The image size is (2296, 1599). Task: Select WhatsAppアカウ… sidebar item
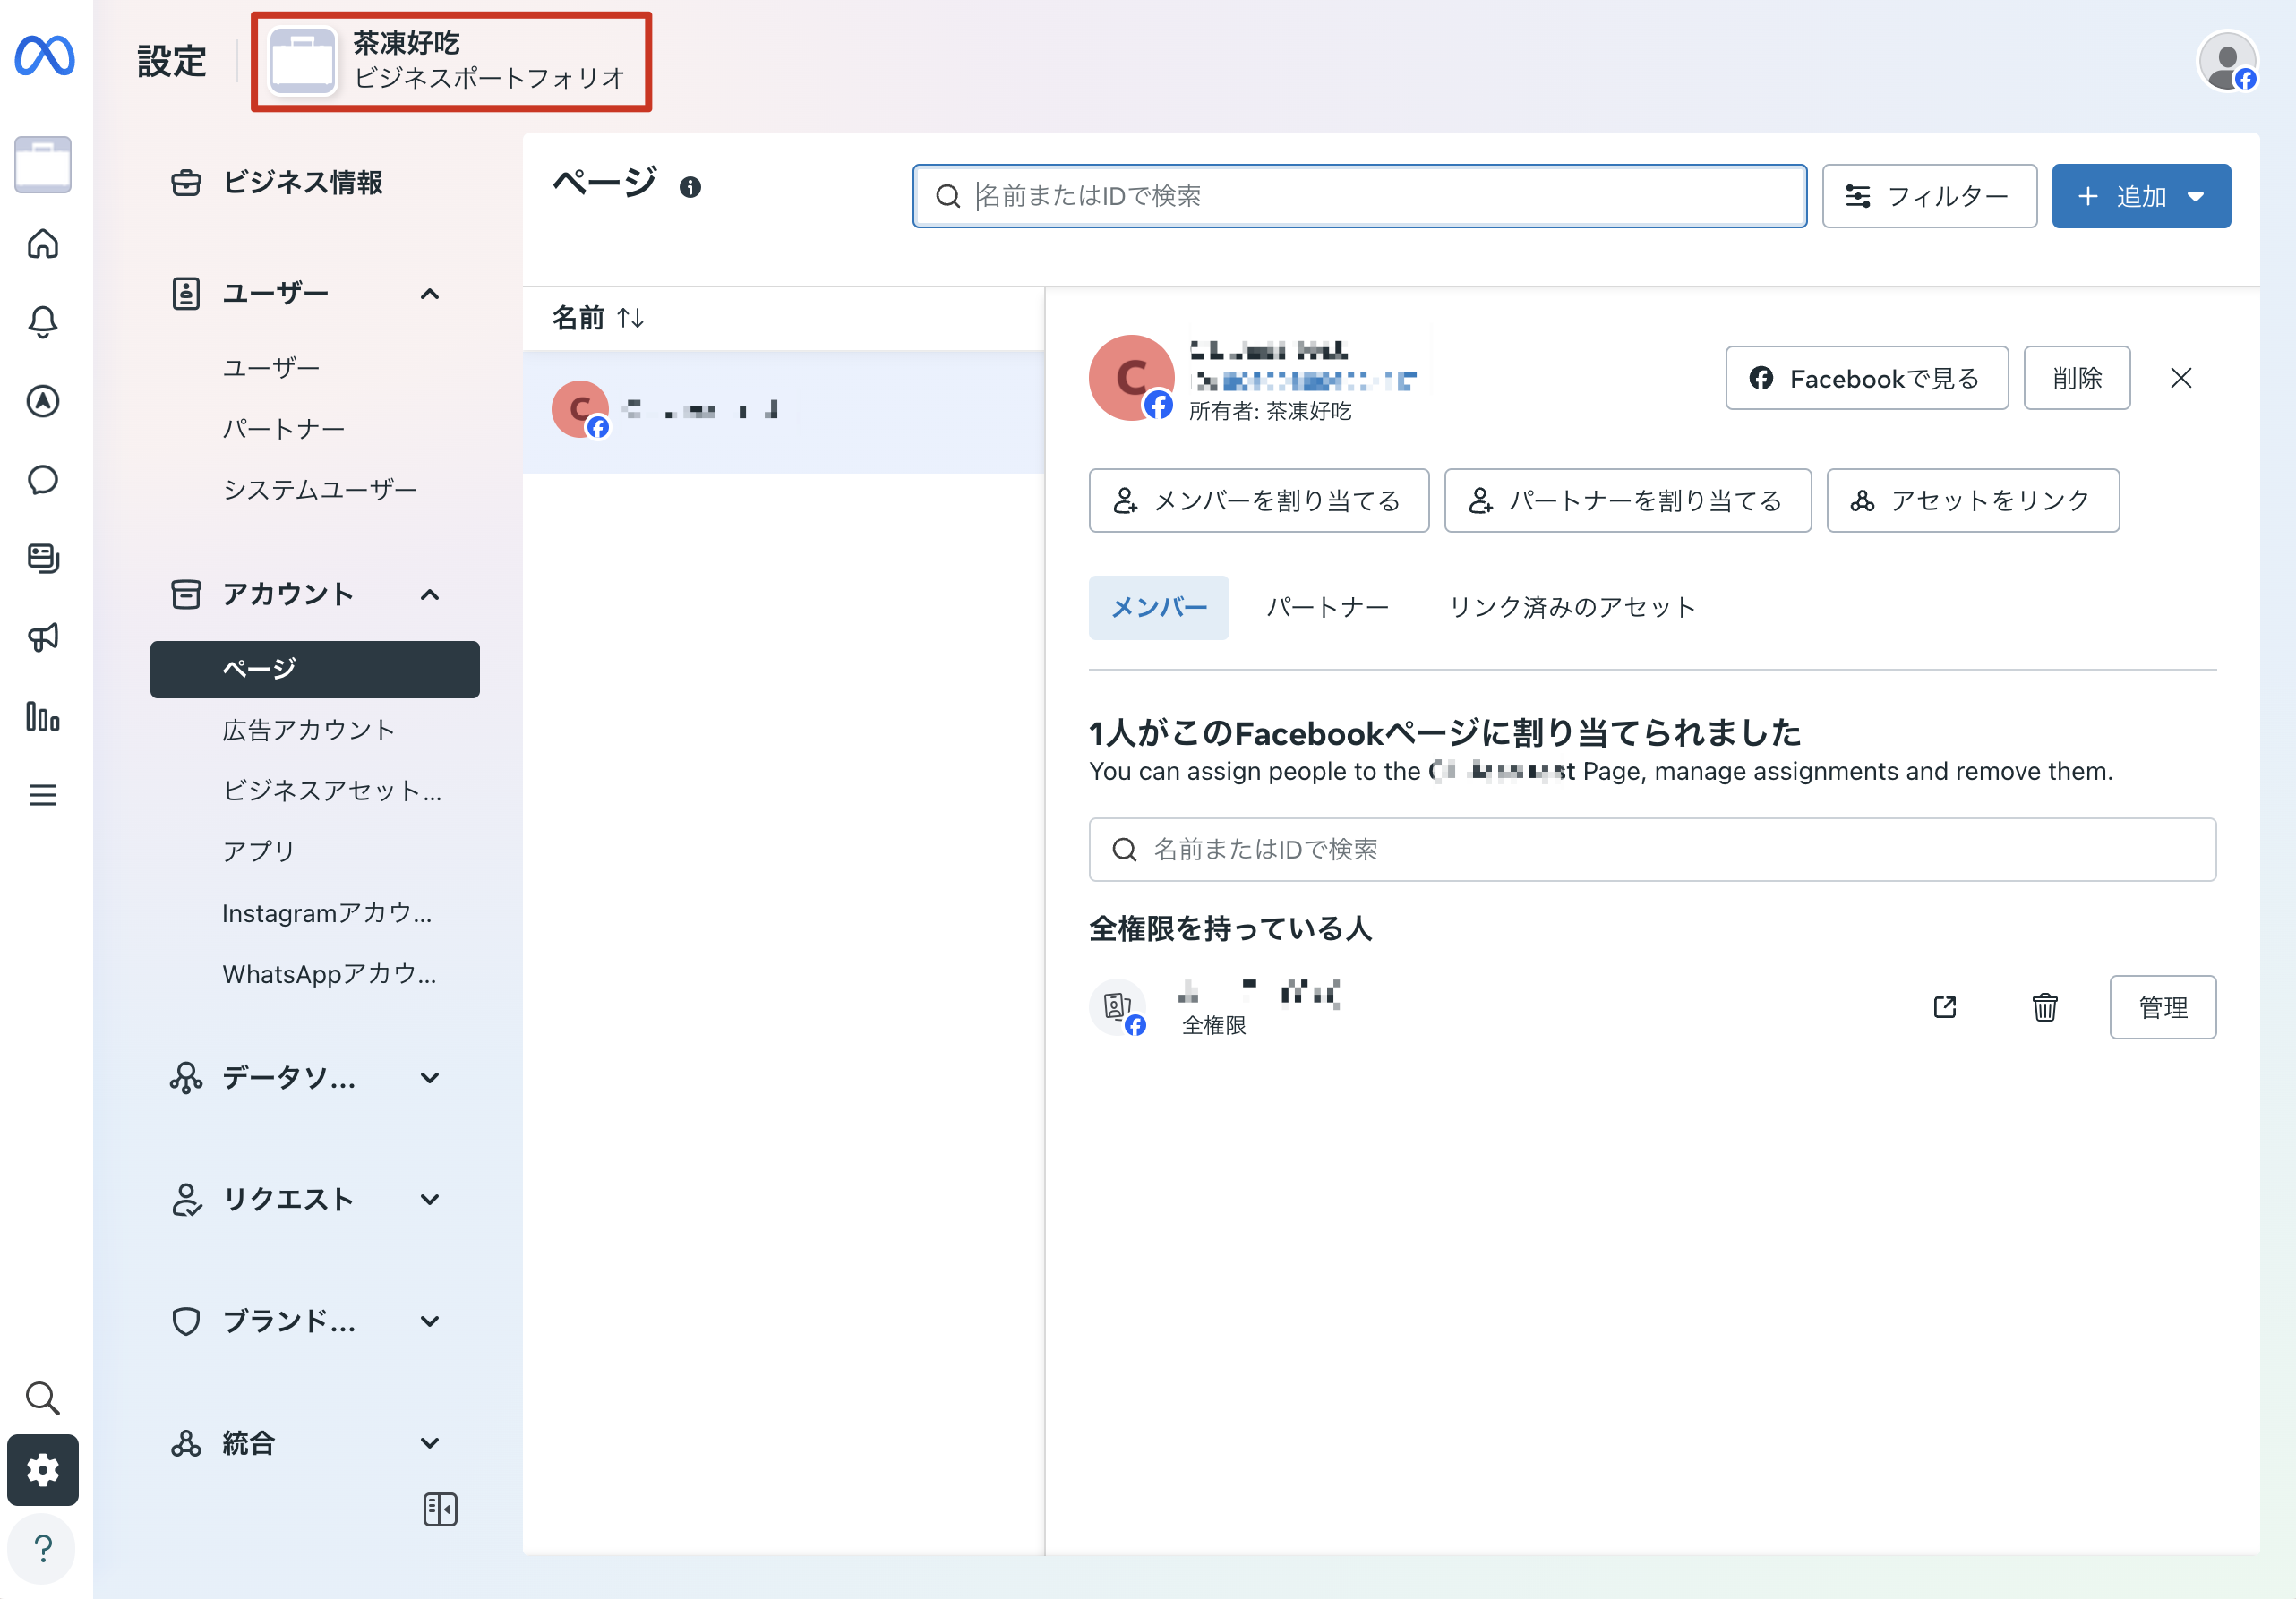[330, 974]
